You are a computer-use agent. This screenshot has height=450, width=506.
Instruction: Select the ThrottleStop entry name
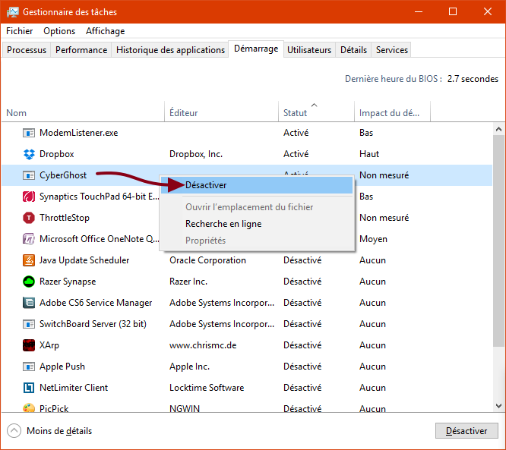point(65,218)
